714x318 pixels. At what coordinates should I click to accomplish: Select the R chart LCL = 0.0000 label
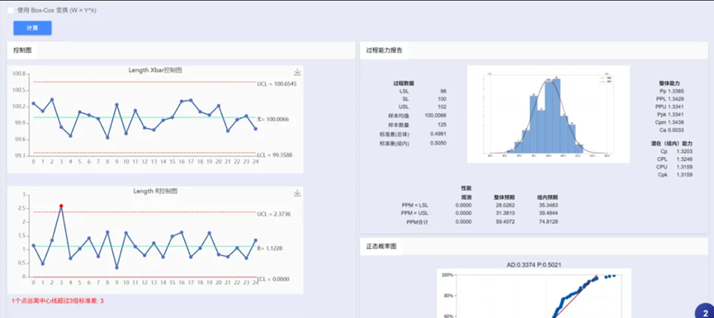click(273, 279)
